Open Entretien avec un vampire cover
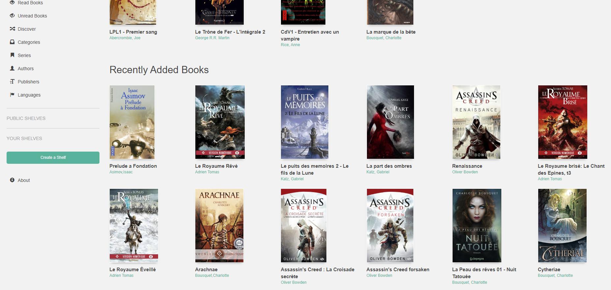The width and height of the screenshot is (611, 290). (303, 12)
